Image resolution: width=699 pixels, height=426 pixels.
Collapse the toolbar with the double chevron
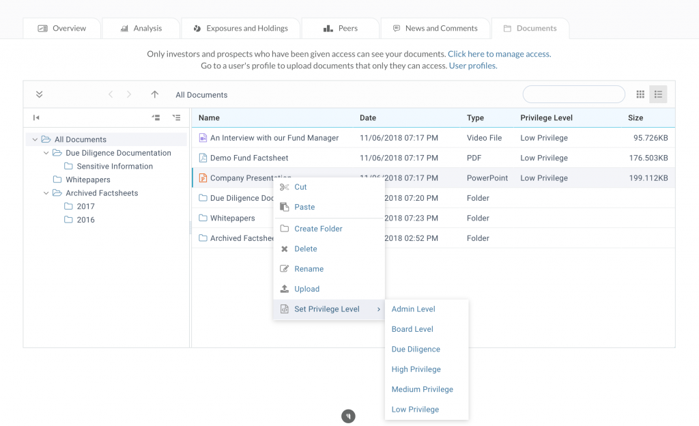pos(39,94)
